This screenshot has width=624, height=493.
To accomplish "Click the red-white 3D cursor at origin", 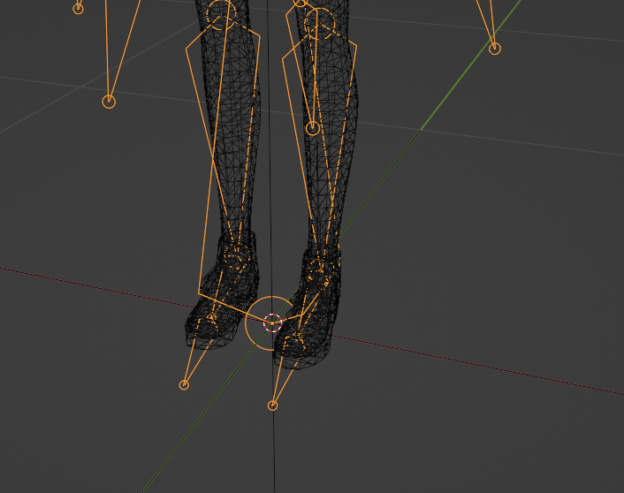I will 272,323.
